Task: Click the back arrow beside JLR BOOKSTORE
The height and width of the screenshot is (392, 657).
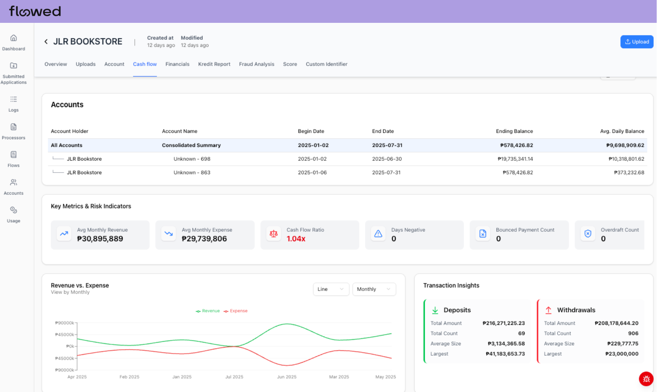Action: pyautogui.click(x=46, y=42)
